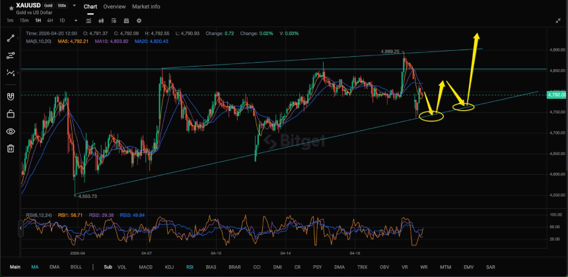Show the CCI sub indicator
The height and width of the screenshot is (277, 568).
tap(257, 267)
